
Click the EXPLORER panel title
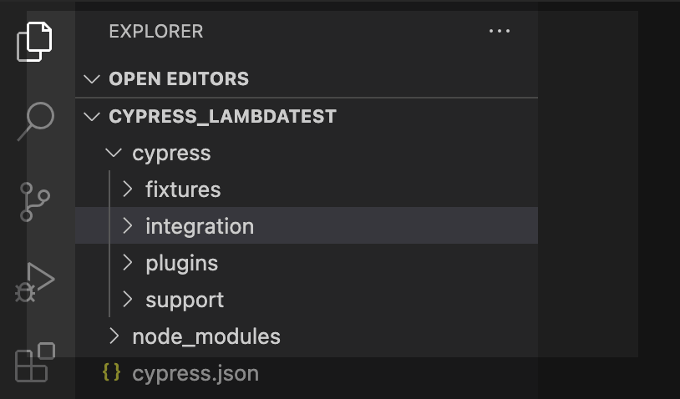(155, 32)
